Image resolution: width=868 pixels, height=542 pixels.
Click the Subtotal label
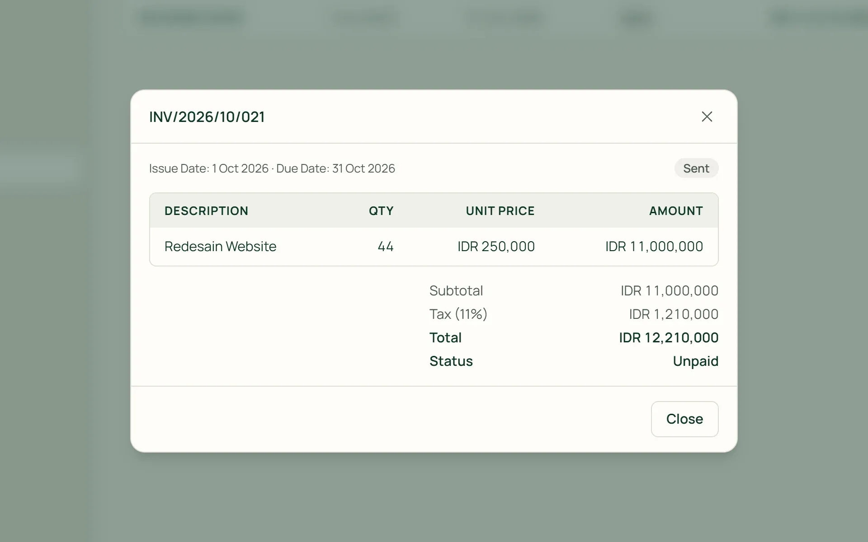456,290
